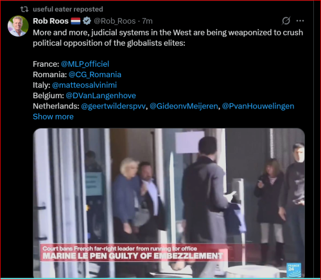The image size is (321, 280).
Task: Open the @CG_Romania mention
Action: coord(95,74)
